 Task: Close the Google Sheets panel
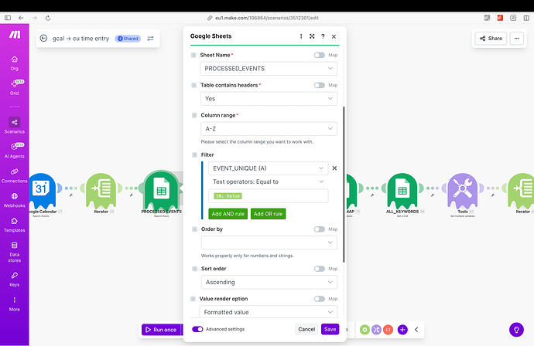tap(334, 36)
